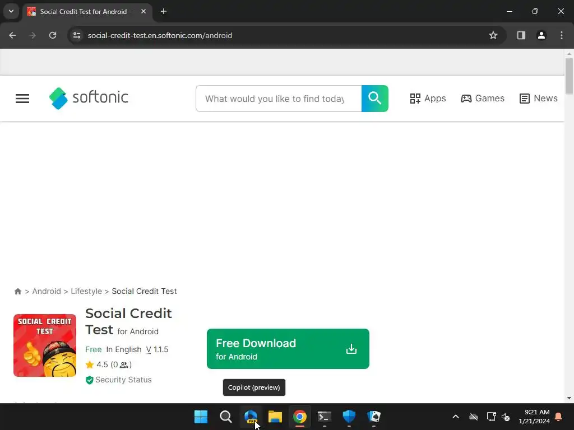This screenshot has height=430, width=574.
Task: Open a new browser tab
Action: click(x=164, y=11)
